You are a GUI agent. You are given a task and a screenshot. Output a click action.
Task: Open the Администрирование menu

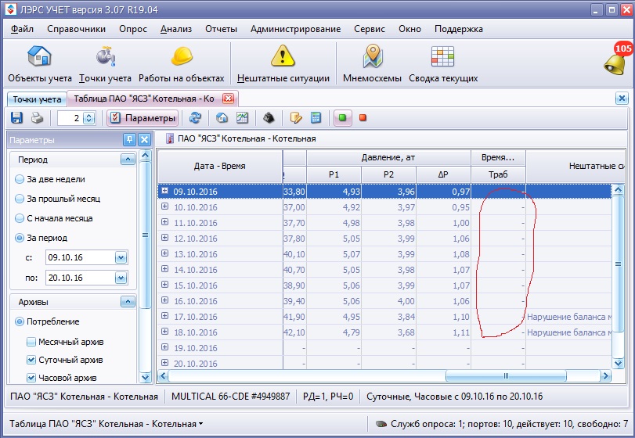[296, 29]
